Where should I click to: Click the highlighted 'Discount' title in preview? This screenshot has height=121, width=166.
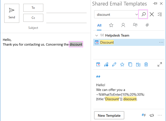[112, 99]
